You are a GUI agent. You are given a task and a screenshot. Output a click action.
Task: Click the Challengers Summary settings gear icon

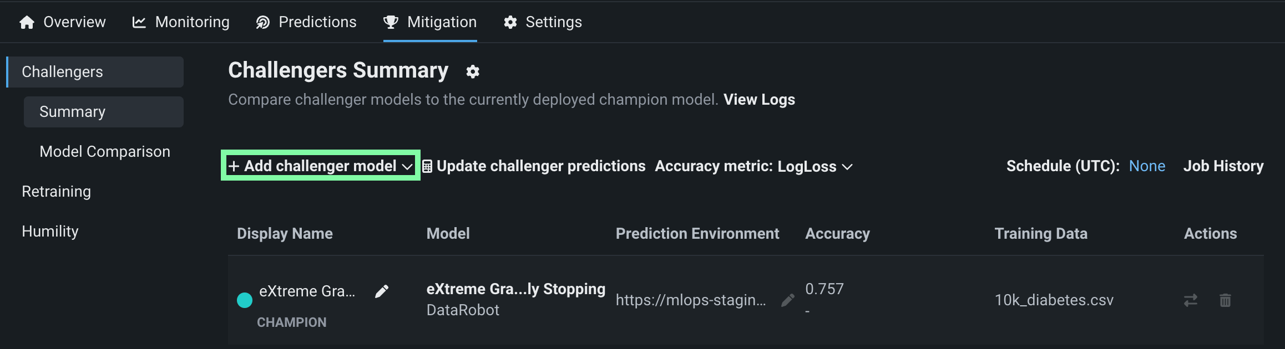pyautogui.click(x=473, y=71)
